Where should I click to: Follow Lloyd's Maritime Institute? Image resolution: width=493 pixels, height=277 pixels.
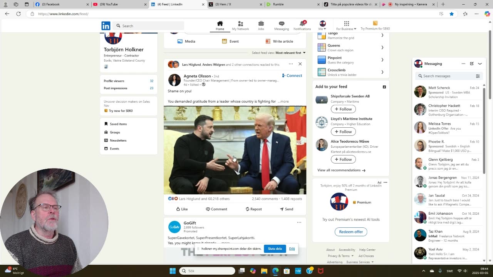(343, 132)
